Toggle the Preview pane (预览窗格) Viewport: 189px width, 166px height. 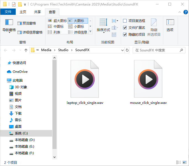26,23
